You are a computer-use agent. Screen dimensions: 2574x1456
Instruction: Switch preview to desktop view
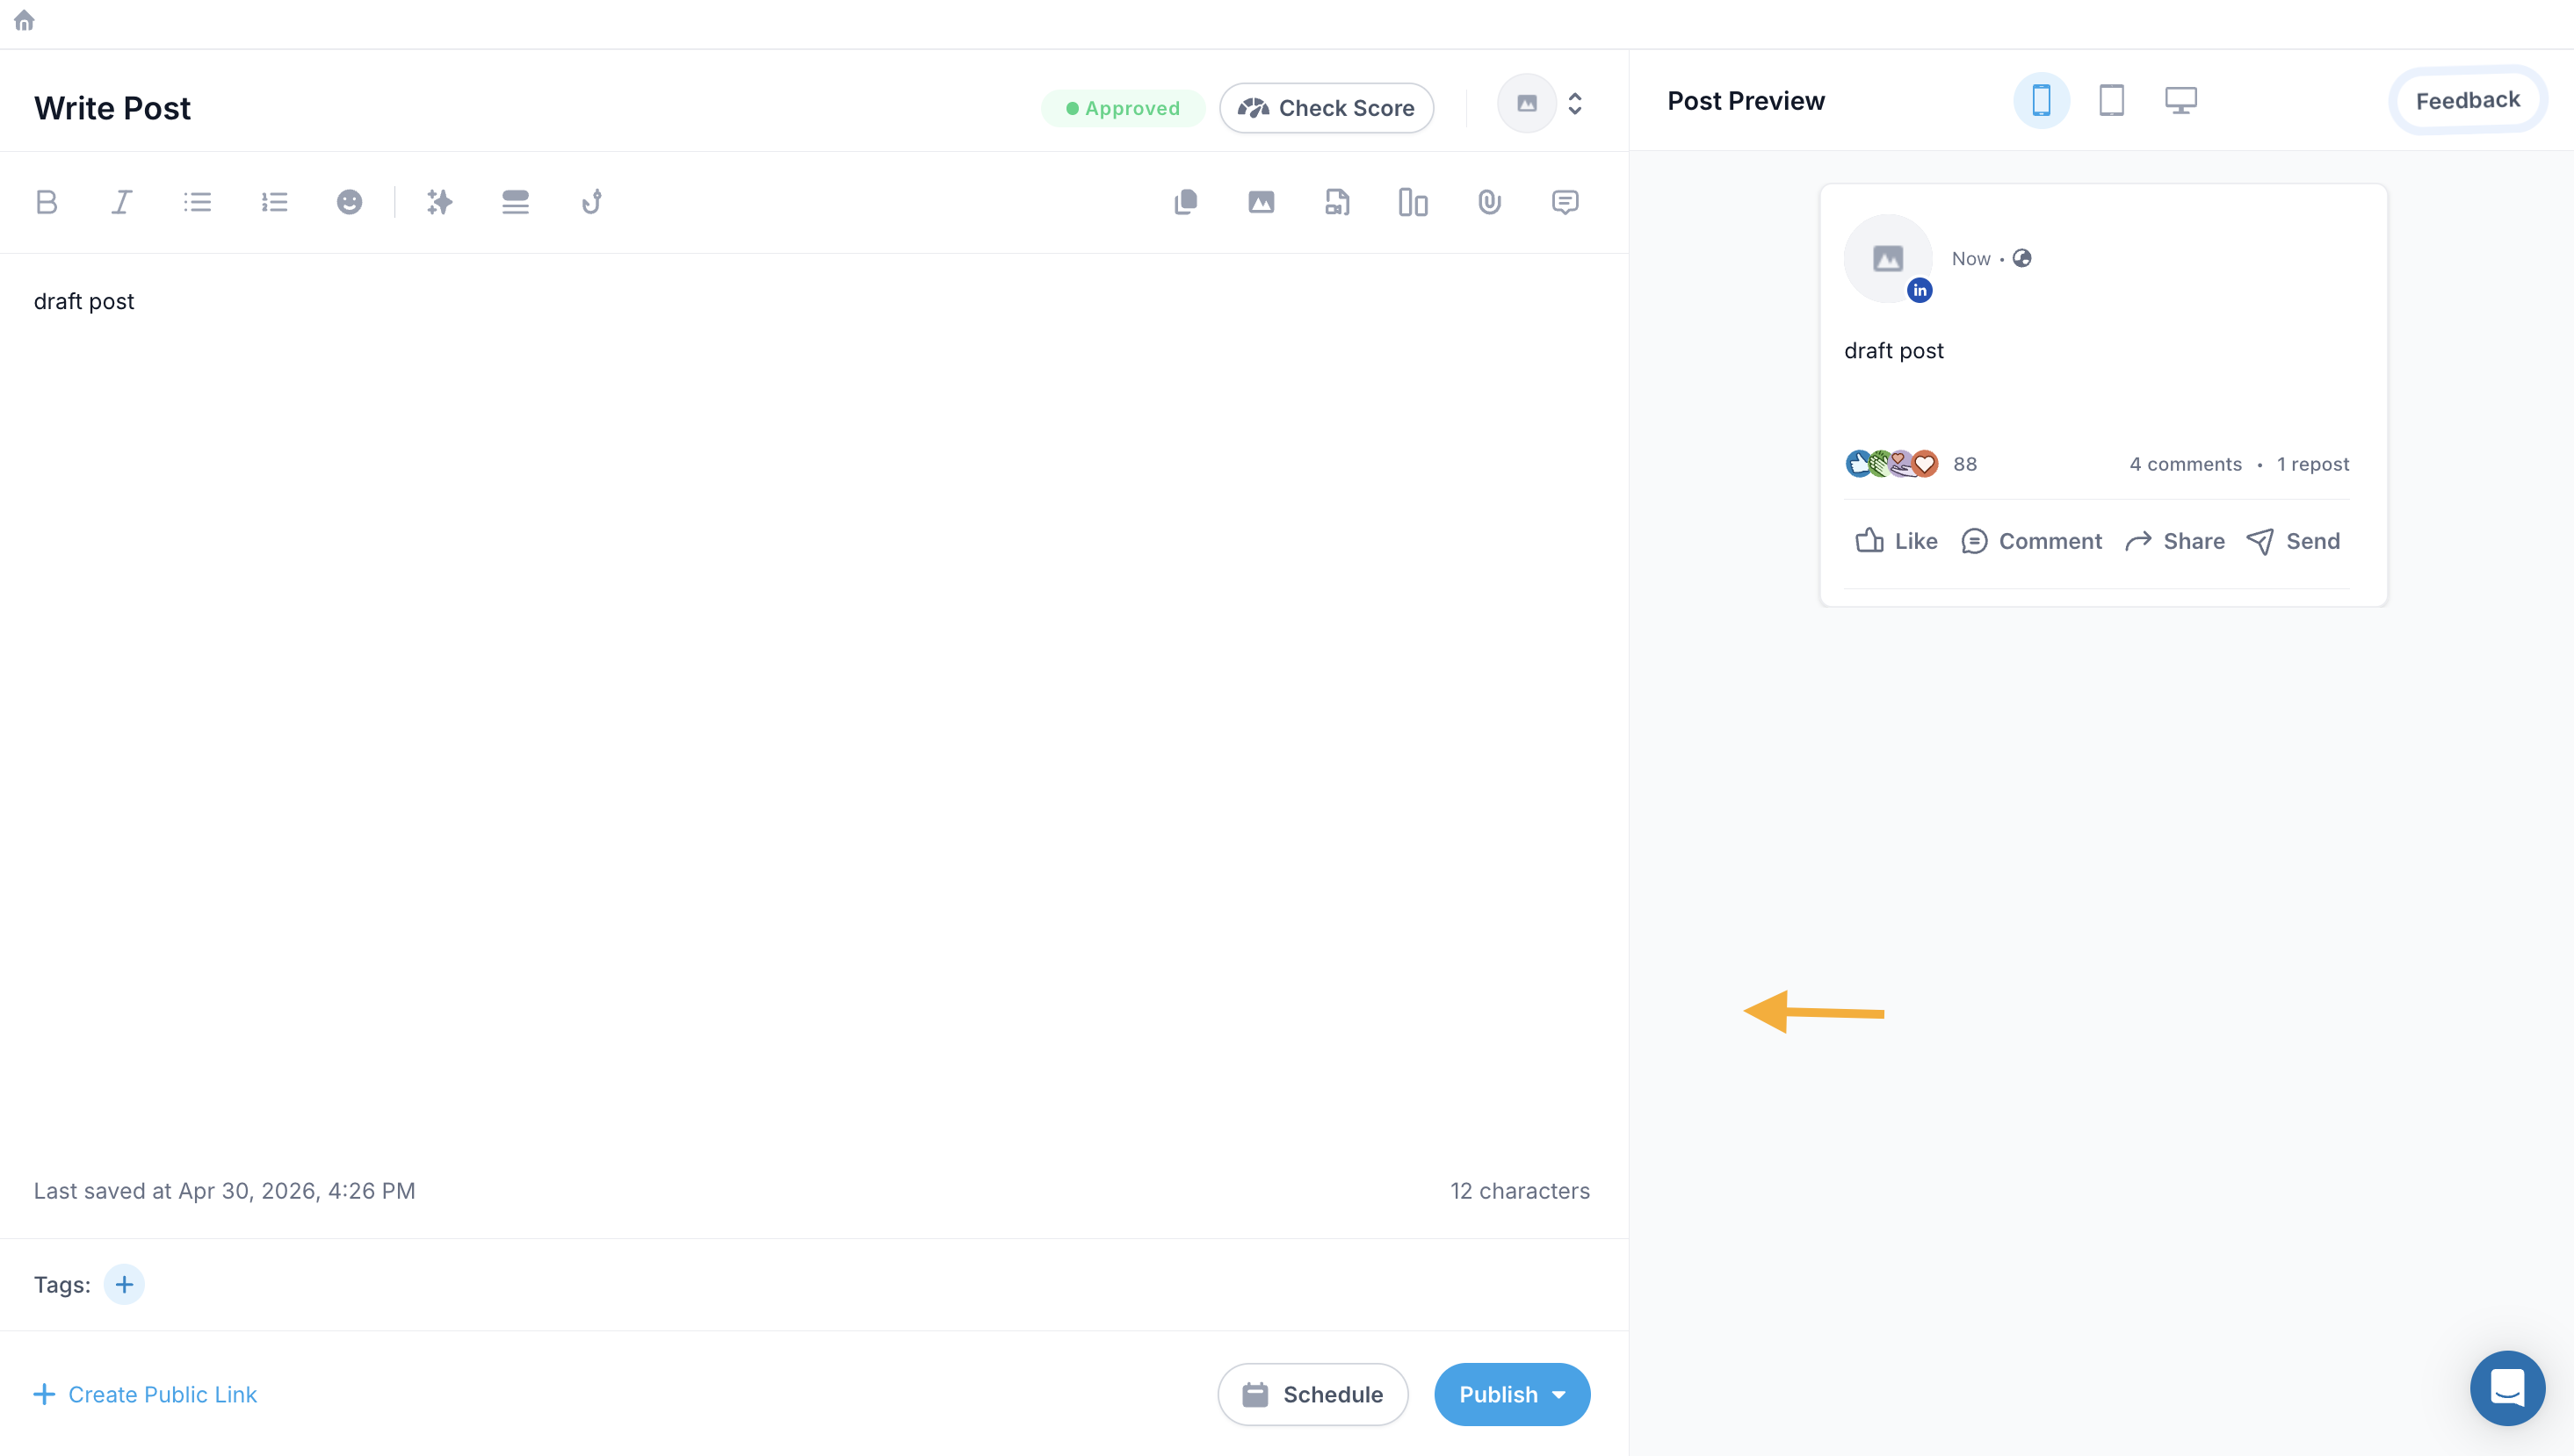(x=2180, y=100)
